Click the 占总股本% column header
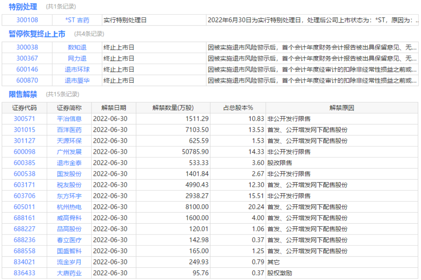The width and height of the screenshot is (421, 280). pyautogui.click(x=238, y=108)
